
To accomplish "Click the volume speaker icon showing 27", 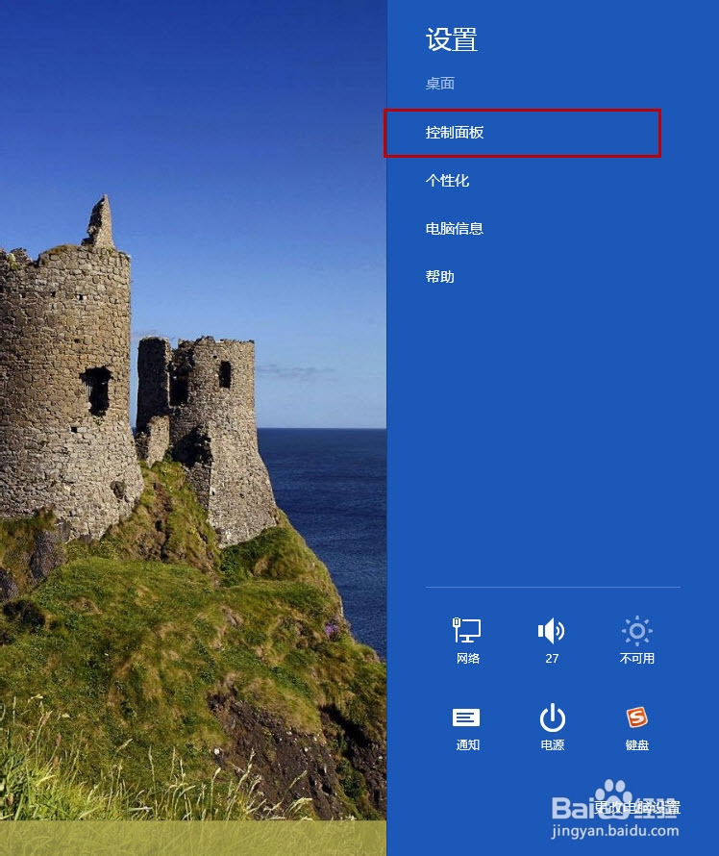I will point(552,641).
